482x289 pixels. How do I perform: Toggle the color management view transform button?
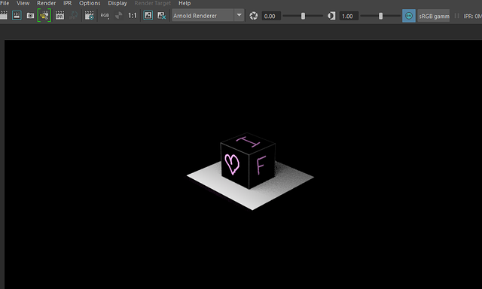(x=408, y=16)
